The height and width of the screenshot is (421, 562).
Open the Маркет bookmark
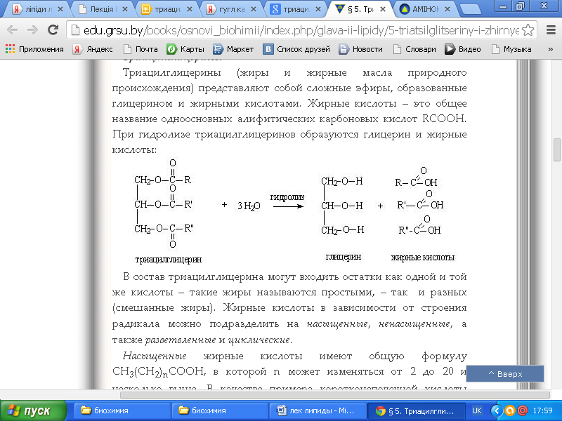[233, 49]
